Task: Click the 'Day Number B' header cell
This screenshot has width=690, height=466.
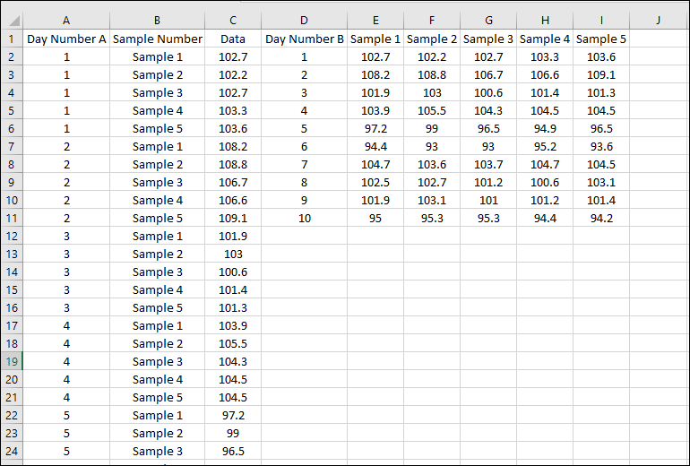Action: click(305, 39)
